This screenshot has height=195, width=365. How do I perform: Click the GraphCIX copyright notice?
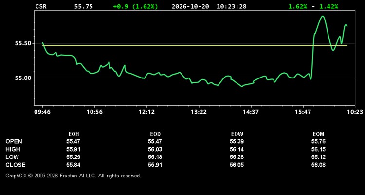click(73, 175)
